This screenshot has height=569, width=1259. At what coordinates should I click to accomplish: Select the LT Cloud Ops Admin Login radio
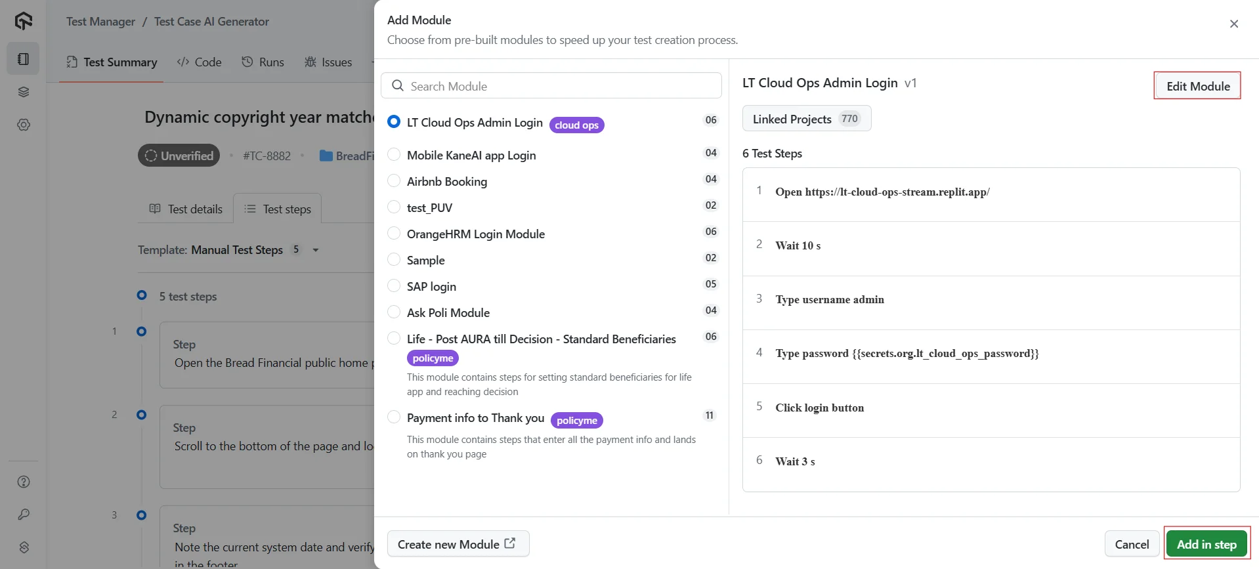394,122
